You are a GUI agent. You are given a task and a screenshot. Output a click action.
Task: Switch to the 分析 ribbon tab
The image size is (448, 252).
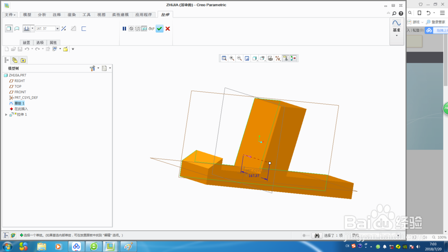pos(42,15)
